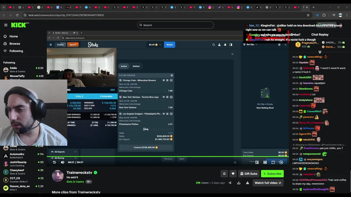This screenshot has width=351, height=197.
Task: Click Death2IDF username in chat
Action: [x=305, y=77]
